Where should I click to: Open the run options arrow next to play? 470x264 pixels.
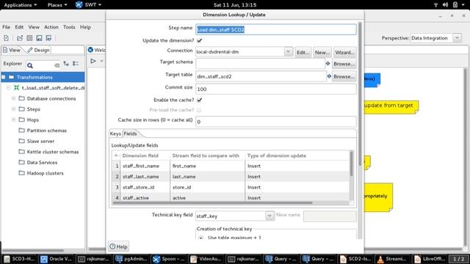coord(102,61)
